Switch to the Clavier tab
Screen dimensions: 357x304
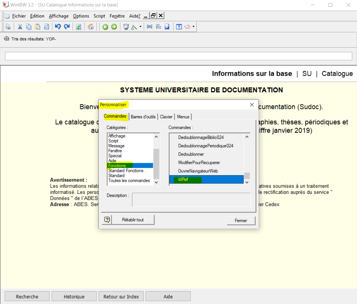[166, 117]
